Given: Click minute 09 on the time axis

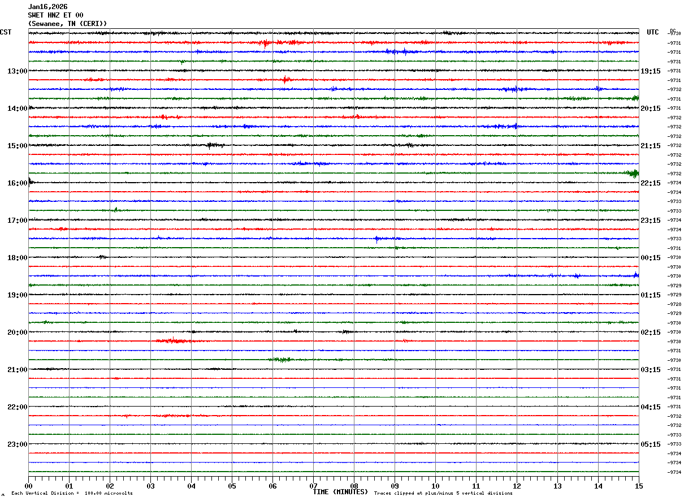Looking at the screenshot, I should 395,486.
